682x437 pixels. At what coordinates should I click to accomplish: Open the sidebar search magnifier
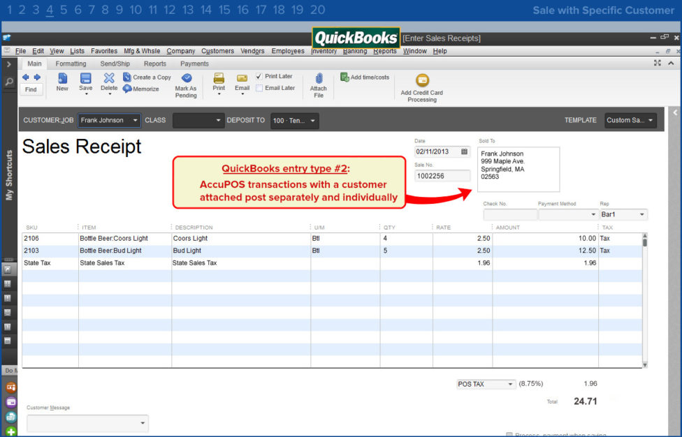point(8,82)
